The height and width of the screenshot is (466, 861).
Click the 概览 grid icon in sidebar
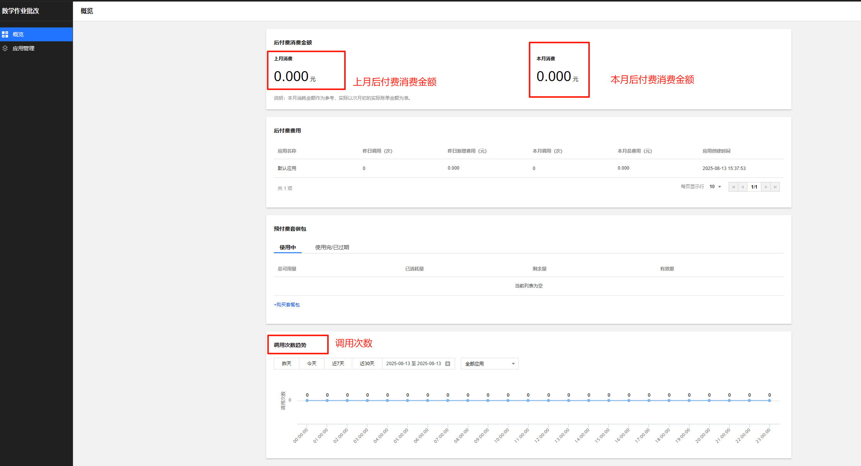coord(5,34)
